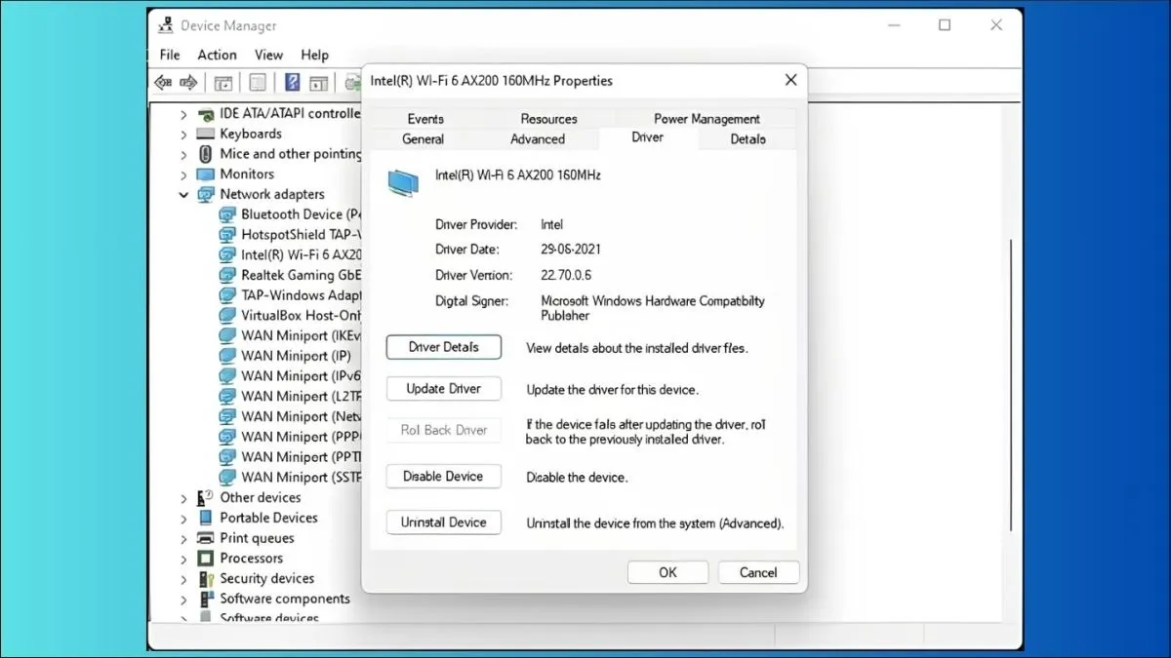Switch to the Power Management tab

point(707,119)
